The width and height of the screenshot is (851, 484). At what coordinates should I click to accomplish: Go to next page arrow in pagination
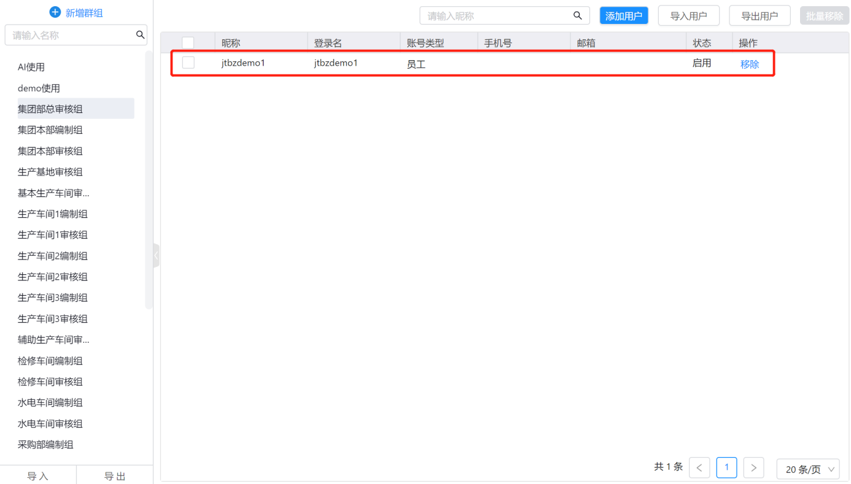tap(753, 468)
